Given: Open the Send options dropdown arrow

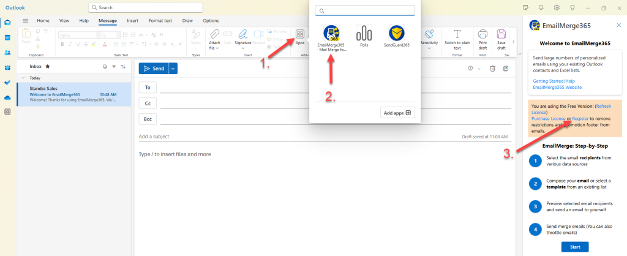Looking at the screenshot, I should coord(173,69).
